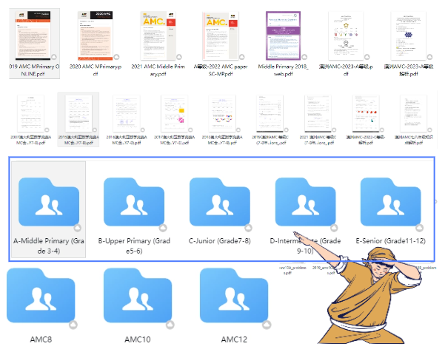Image resolution: width=445 pixels, height=355 pixels.
Task: Click cloud badge on B-Upper Primary folder
Action: [x=163, y=228]
